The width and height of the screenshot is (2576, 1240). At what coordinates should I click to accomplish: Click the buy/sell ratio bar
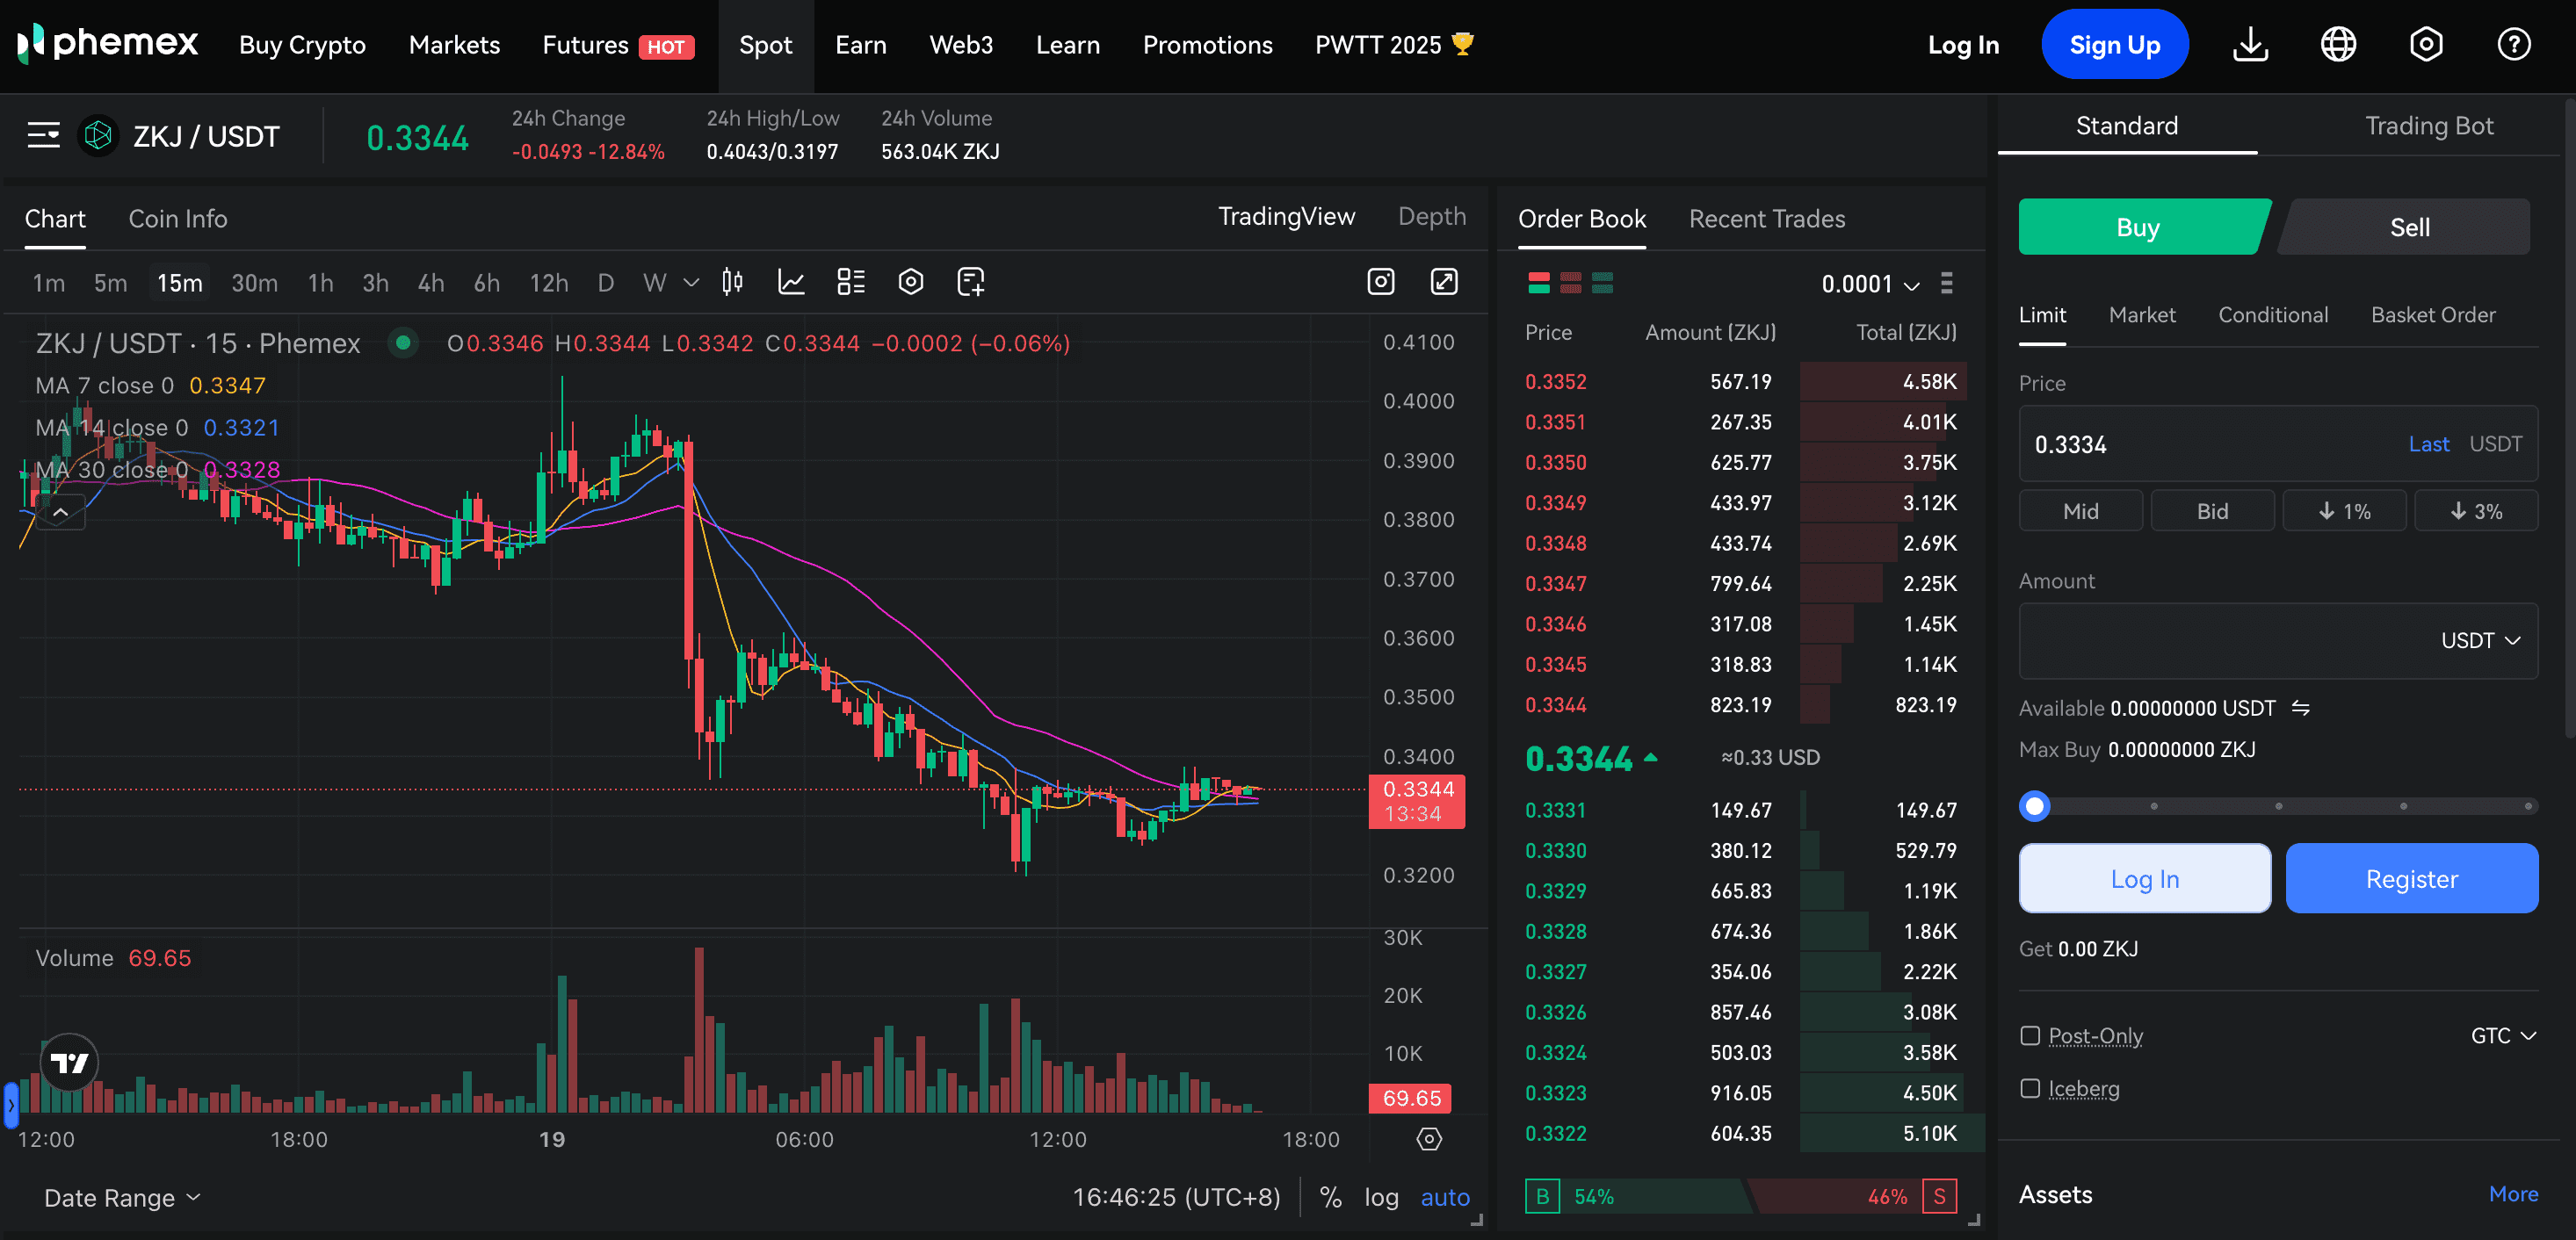pos(1741,1196)
